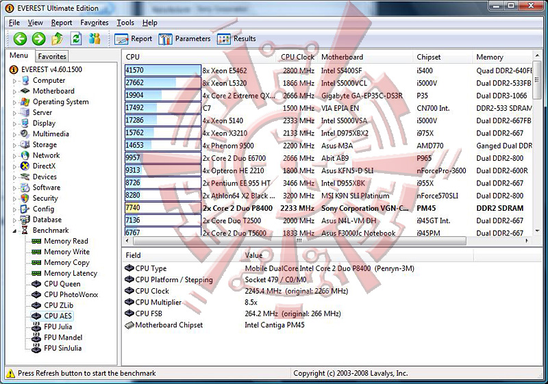This screenshot has width=548, height=384.
Task: Open the Report menu
Action: [x=62, y=23]
